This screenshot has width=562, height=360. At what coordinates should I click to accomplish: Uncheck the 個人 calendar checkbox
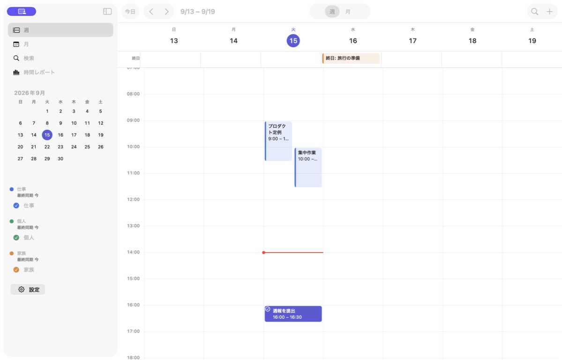[x=16, y=237]
